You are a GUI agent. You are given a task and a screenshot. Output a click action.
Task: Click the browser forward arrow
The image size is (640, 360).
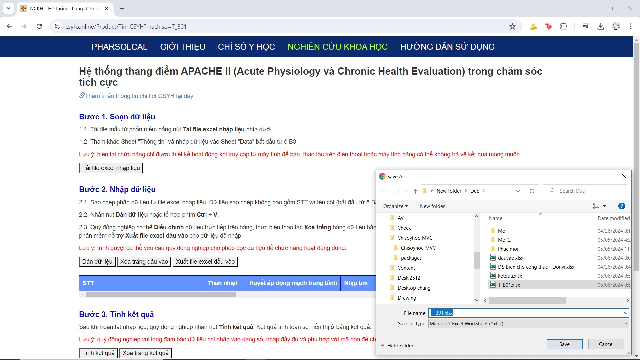tap(24, 26)
